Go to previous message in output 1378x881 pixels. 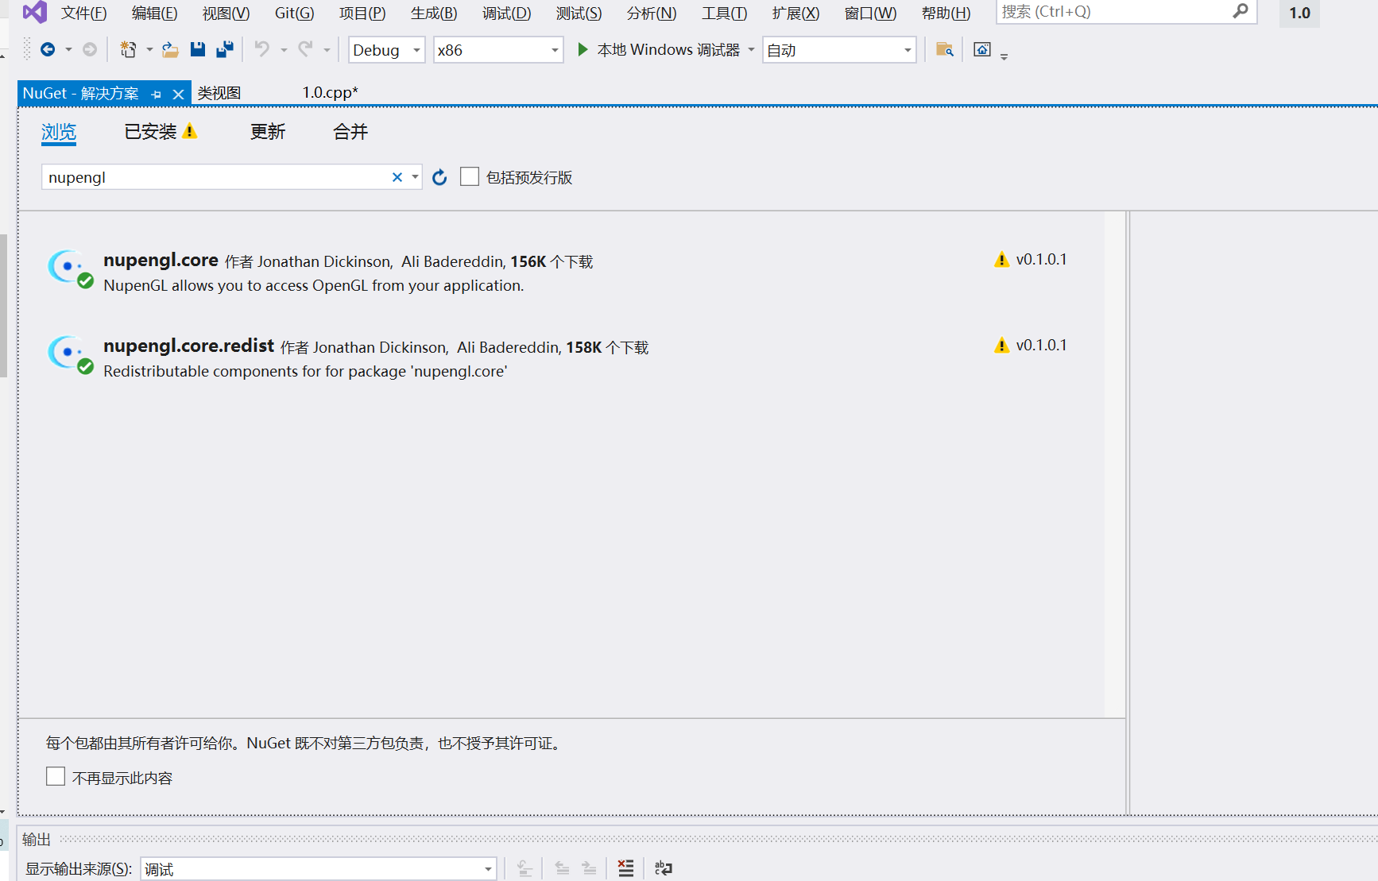coord(562,868)
